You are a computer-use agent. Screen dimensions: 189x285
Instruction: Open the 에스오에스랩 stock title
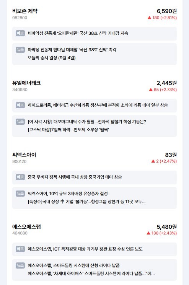click(x=26, y=226)
